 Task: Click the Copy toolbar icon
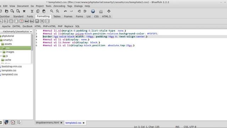tap(38, 11)
